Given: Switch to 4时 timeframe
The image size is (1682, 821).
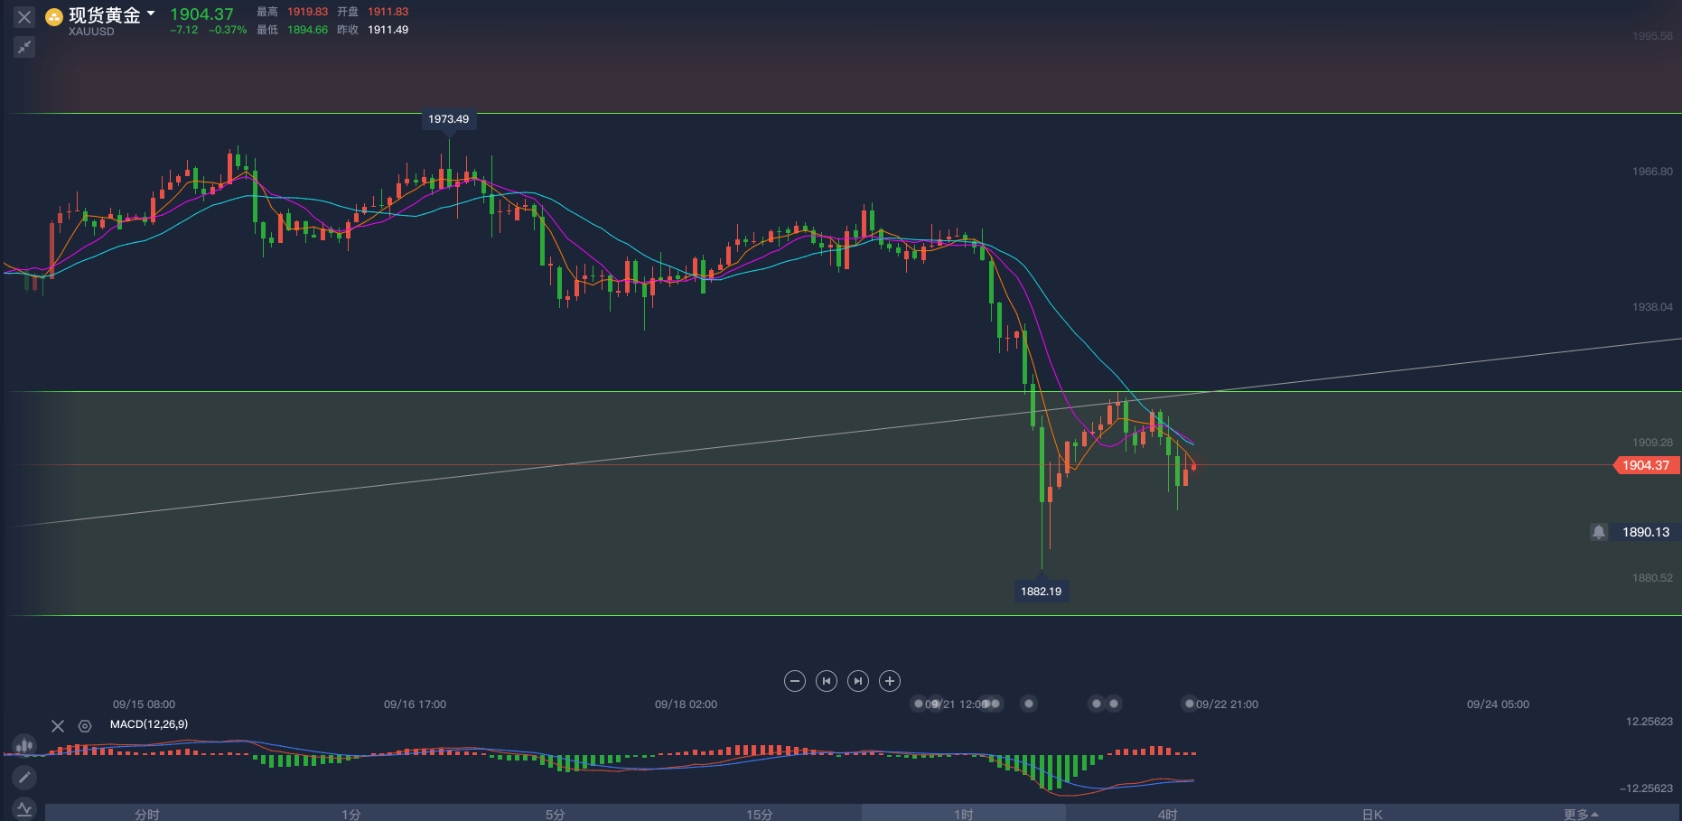Looking at the screenshot, I should pos(1168,814).
